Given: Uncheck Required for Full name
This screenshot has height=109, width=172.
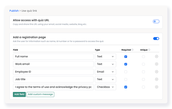Looking at the screenshot, I should pos(126,57).
